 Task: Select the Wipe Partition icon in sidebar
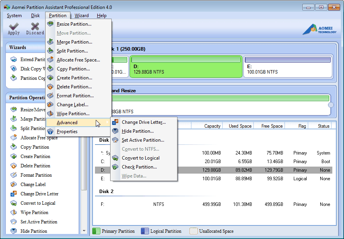pos(14,213)
